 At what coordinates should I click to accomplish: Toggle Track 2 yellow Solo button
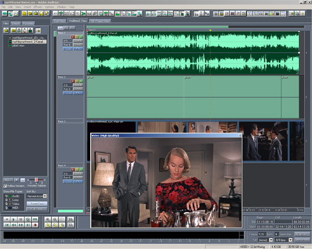tap(77, 81)
